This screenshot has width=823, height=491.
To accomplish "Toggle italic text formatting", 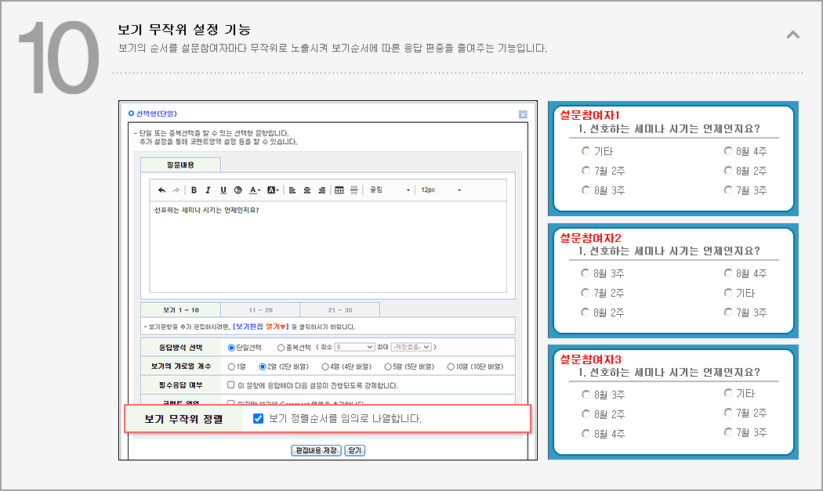I will click(x=208, y=190).
